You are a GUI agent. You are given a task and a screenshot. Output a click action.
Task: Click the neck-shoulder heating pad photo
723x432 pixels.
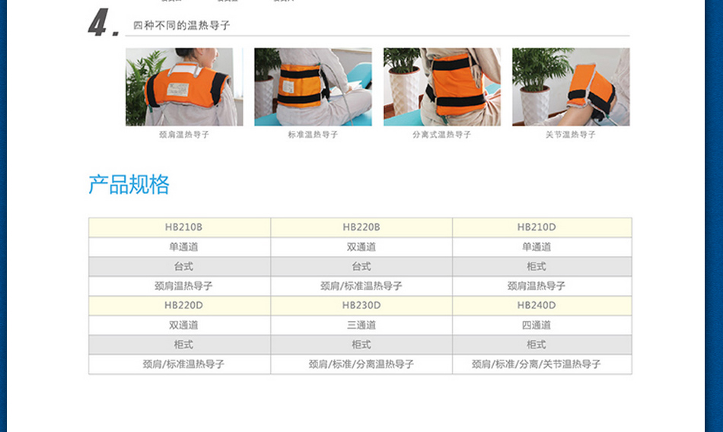184,87
